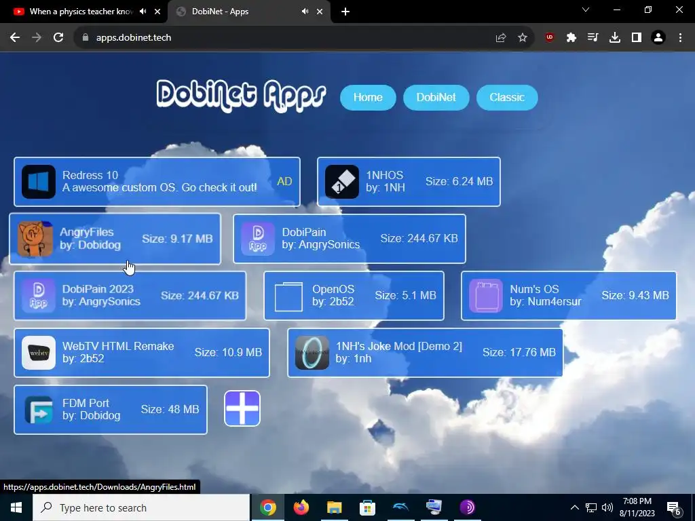This screenshot has height=521, width=695.
Task: Click the Type here to search box
Action: [x=141, y=507]
